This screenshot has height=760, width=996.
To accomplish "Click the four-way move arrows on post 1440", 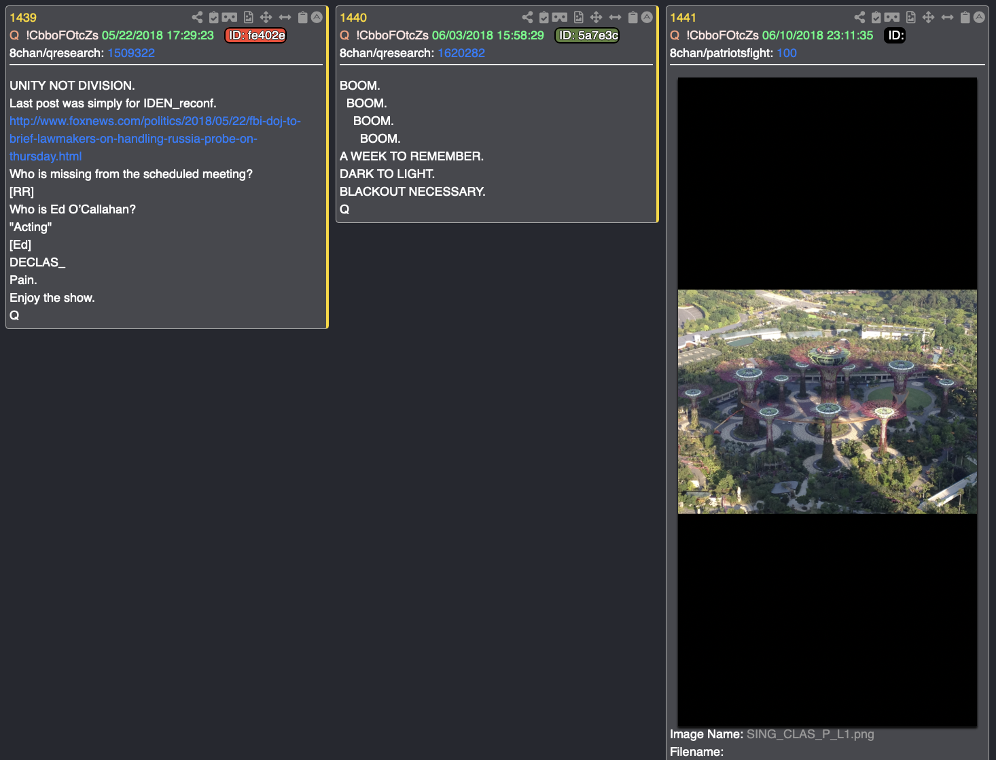I will pyautogui.click(x=596, y=18).
